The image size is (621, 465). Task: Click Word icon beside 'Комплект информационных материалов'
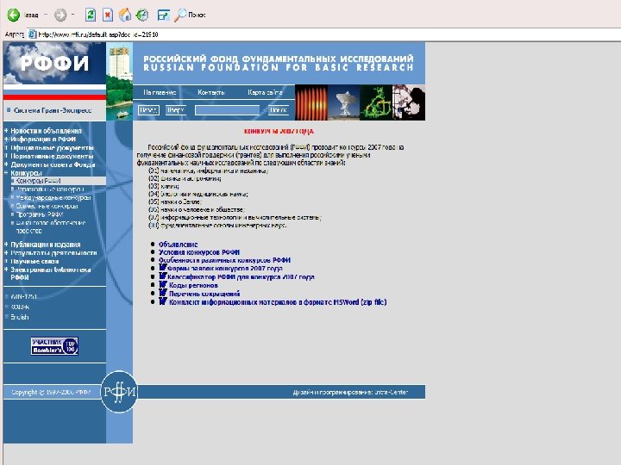click(x=163, y=301)
